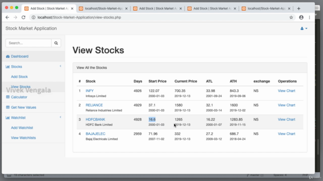
Task: Click BAJAJELEC ATL value 27.2
Action: click(209, 134)
